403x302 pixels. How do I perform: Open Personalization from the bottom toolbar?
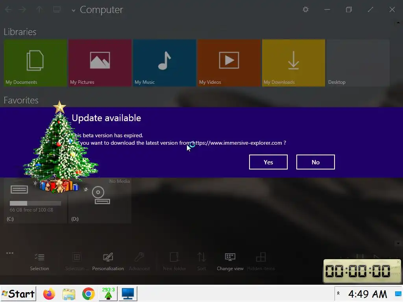click(x=108, y=261)
